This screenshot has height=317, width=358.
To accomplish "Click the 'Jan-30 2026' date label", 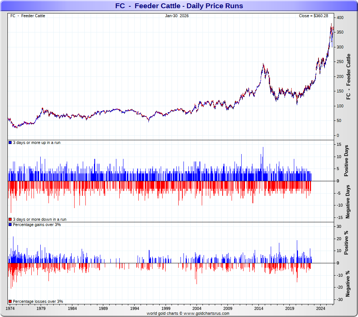I will (177, 16).
